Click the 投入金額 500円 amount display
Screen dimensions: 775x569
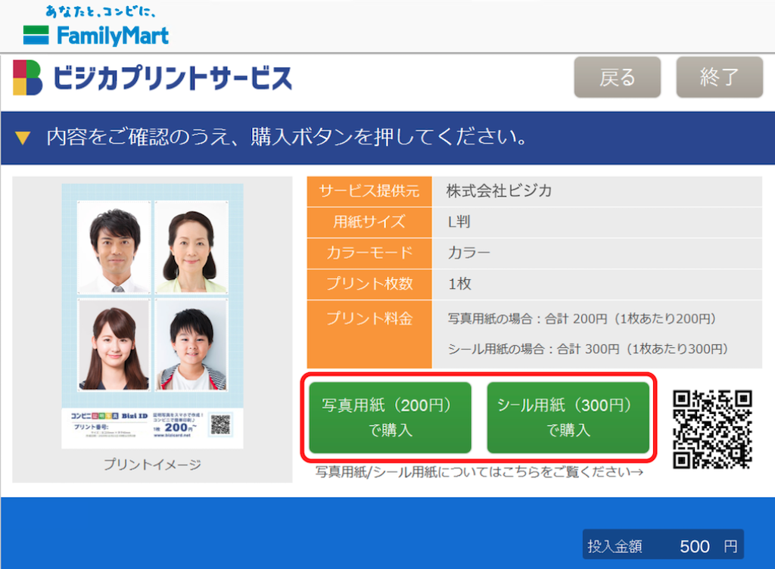662,543
